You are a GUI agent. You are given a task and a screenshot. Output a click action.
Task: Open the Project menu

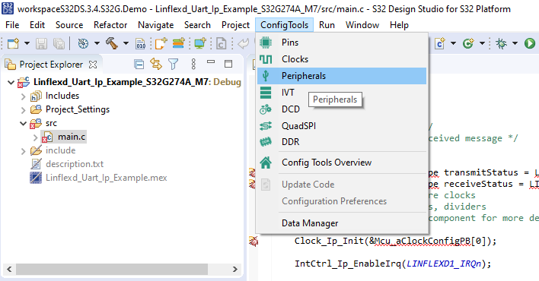pyautogui.click(x=235, y=25)
